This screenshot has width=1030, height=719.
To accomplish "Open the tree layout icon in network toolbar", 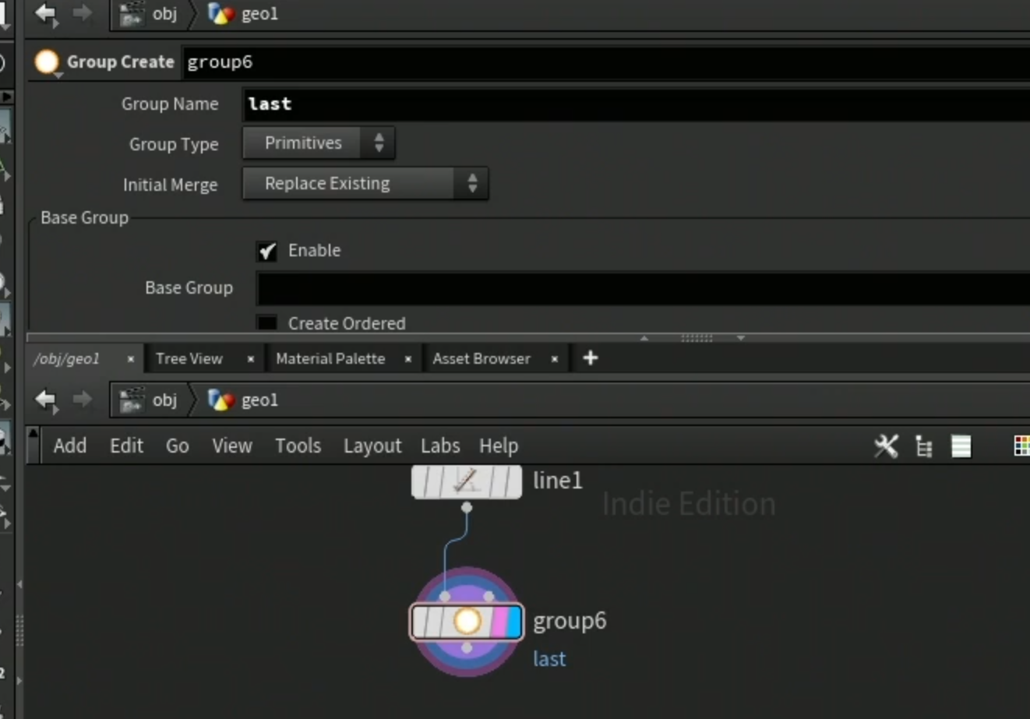I will point(924,446).
